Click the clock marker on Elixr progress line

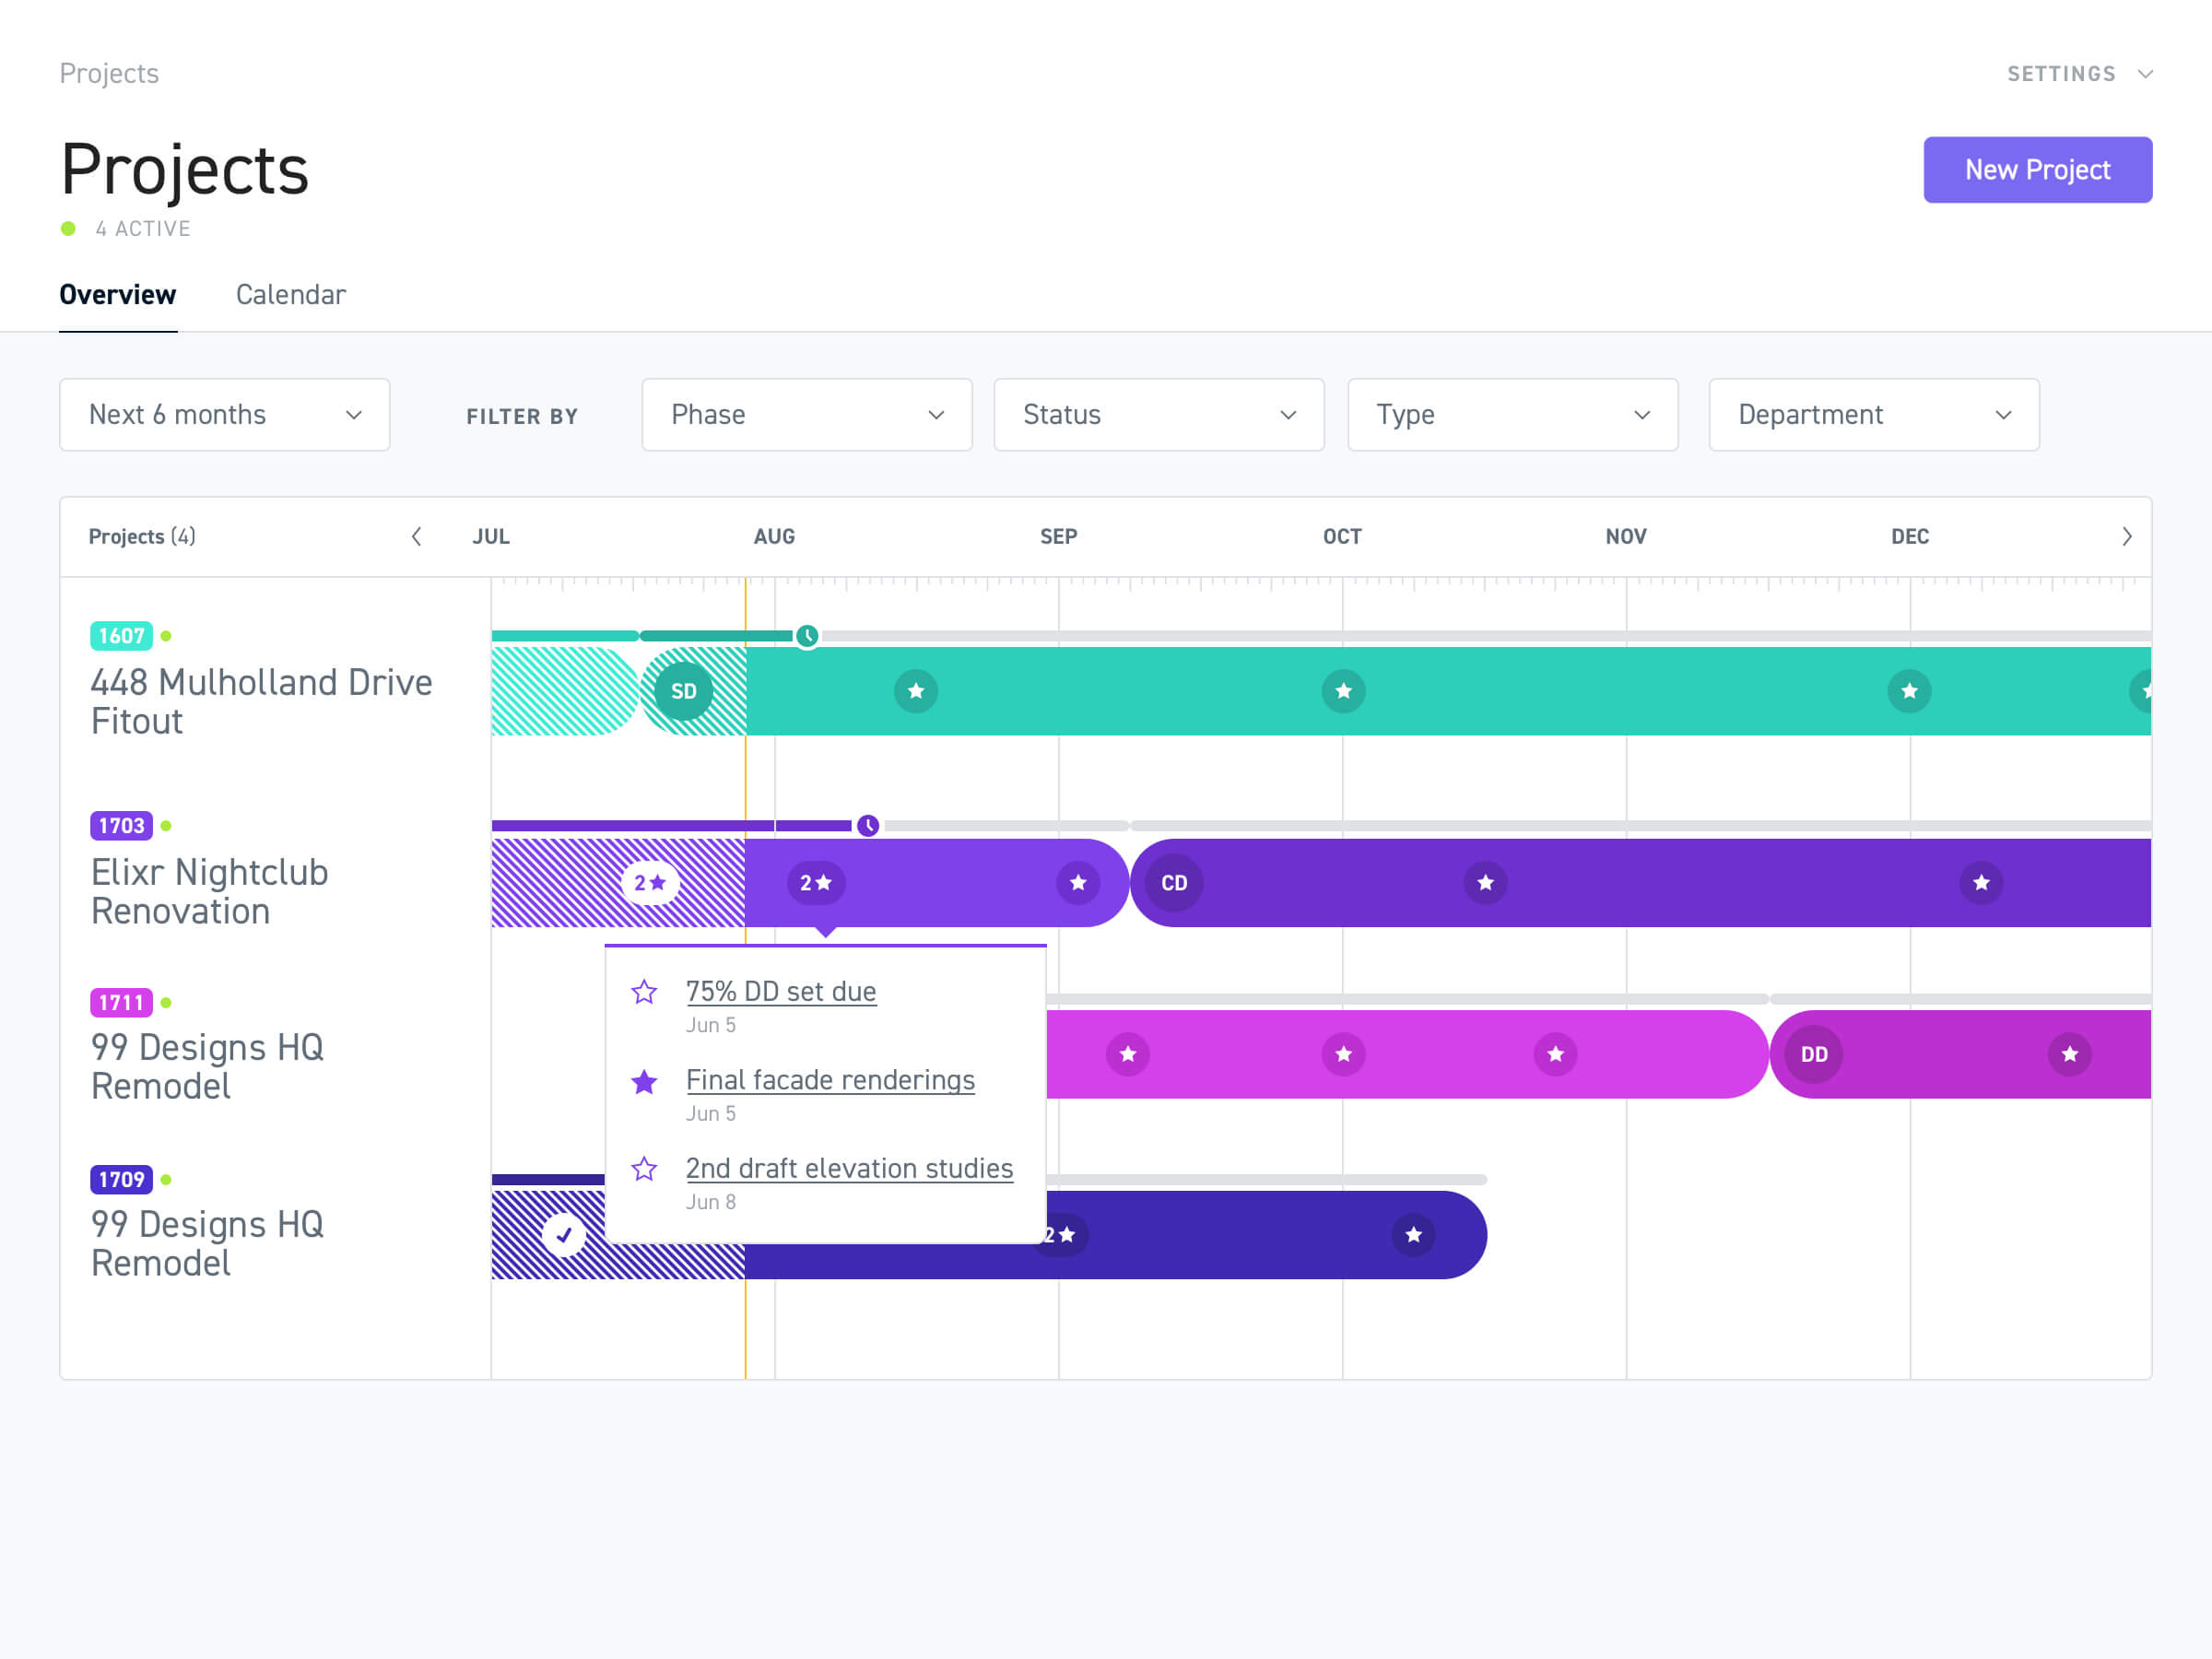tap(868, 826)
